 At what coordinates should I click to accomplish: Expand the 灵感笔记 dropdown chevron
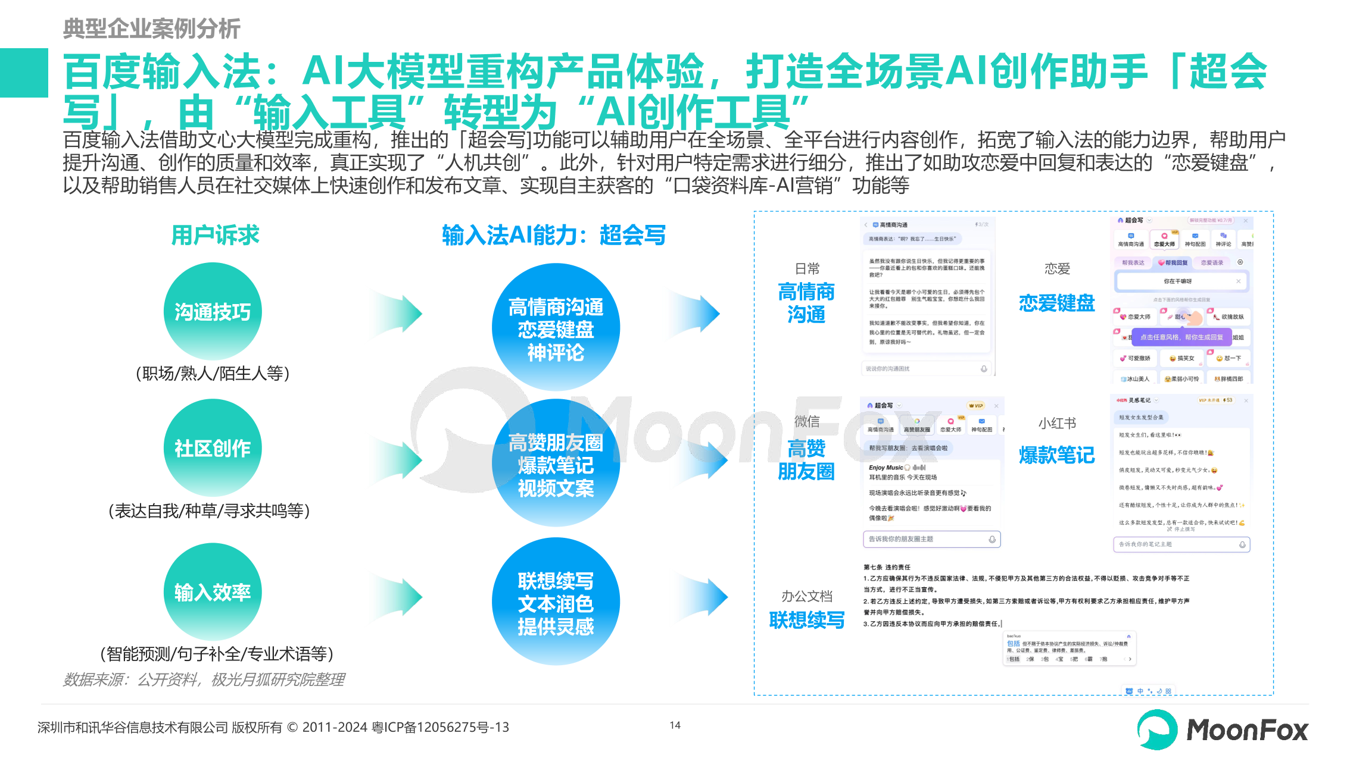[1156, 400]
